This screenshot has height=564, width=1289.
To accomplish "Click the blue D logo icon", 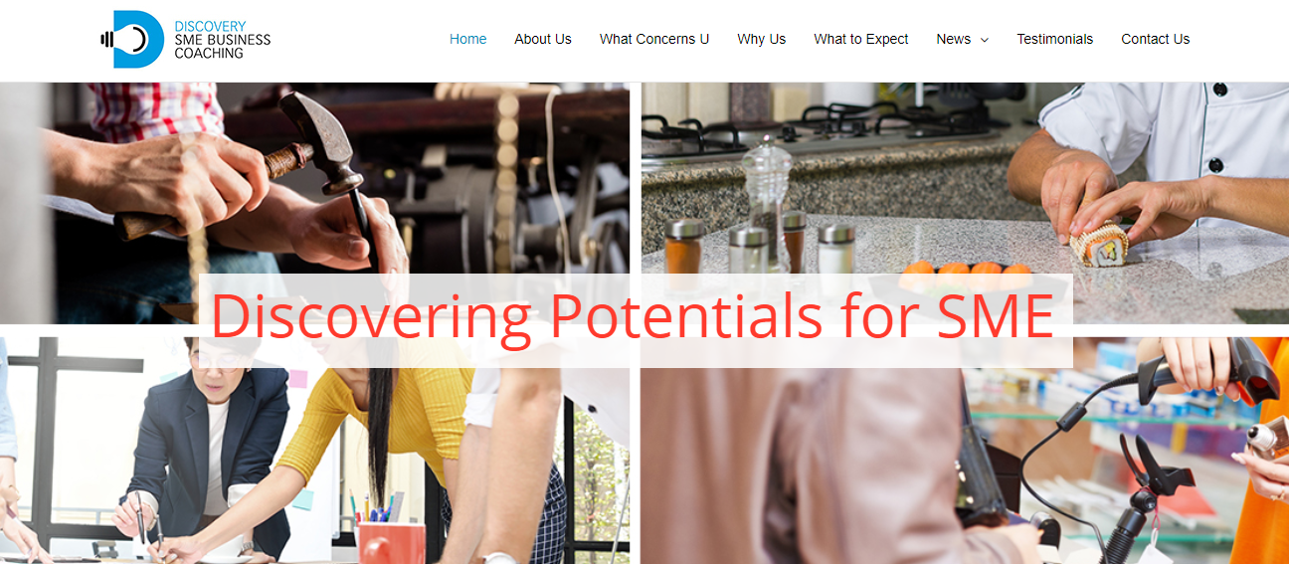I will click(x=132, y=40).
